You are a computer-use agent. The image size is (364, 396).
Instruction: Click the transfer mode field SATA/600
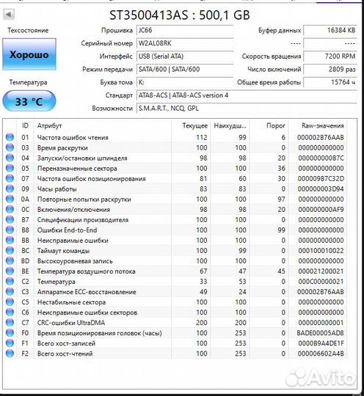pos(185,69)
